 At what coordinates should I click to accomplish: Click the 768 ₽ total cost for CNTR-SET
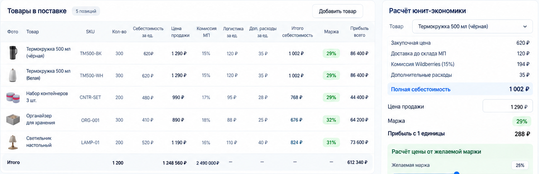click(296, 97)
